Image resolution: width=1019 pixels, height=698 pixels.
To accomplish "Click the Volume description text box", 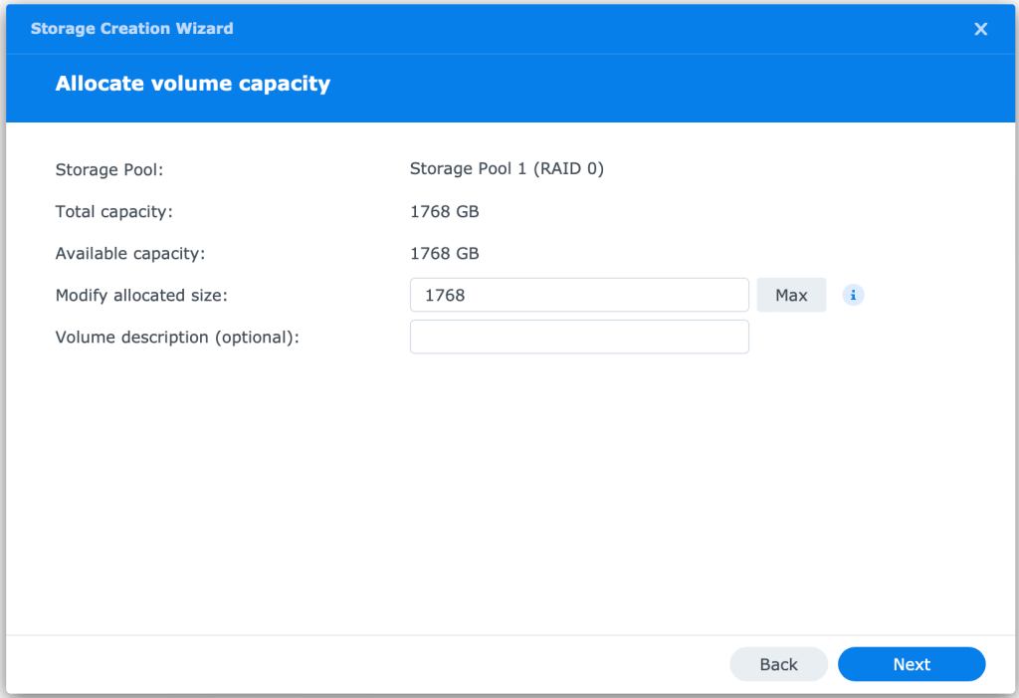I will (579, 337).
